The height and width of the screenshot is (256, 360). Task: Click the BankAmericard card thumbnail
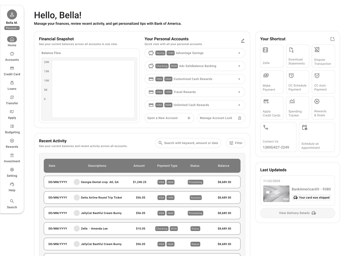(x=276, y=194)
